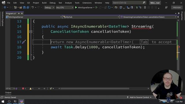
Task: Click the Navigate Backward toolbar icon
Action: (x=5, y=8)
